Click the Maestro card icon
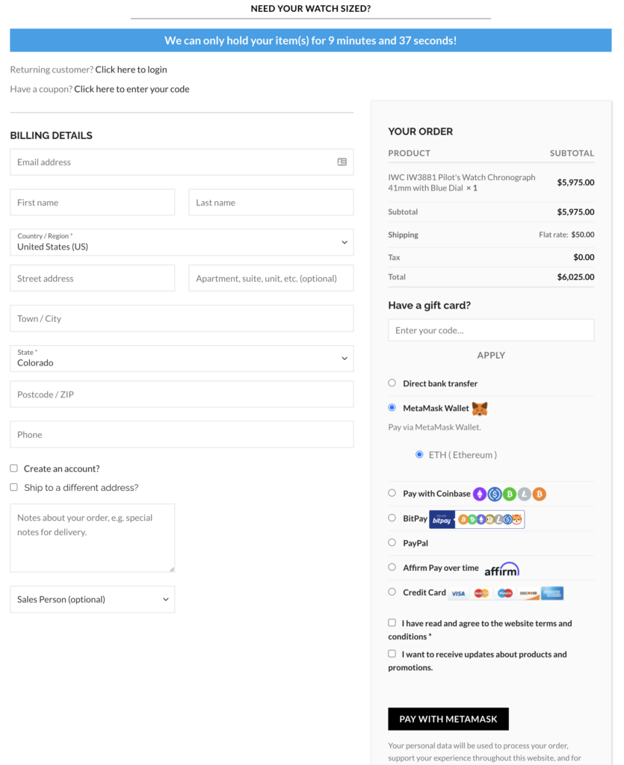 click(505, 593)
